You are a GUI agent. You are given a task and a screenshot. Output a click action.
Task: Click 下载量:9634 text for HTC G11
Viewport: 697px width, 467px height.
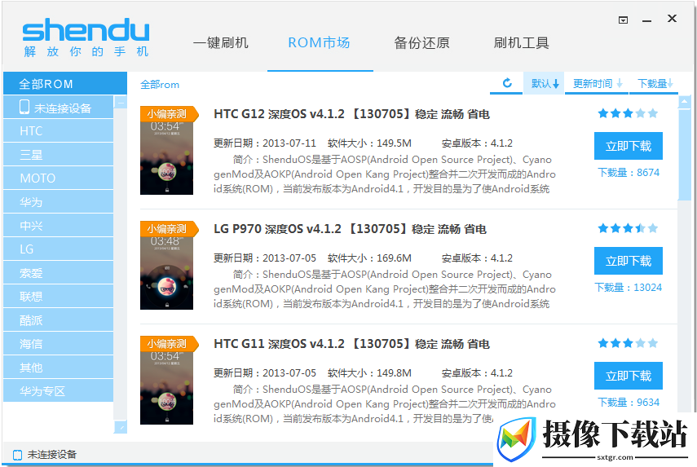pyautogui.click(x=628, y=402)
